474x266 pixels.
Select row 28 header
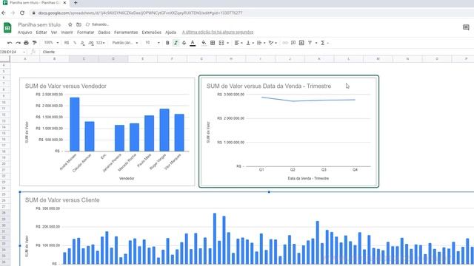(4, 213)
